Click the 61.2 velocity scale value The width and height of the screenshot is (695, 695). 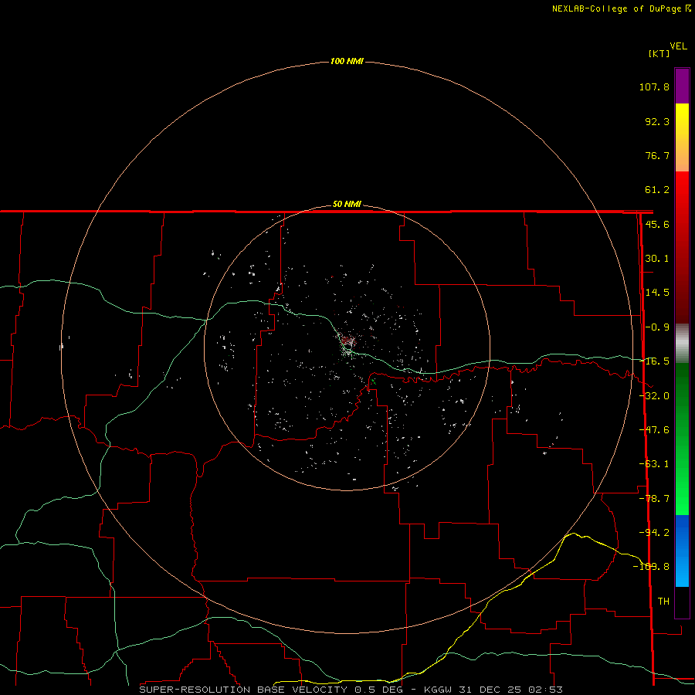click(657, 190)
